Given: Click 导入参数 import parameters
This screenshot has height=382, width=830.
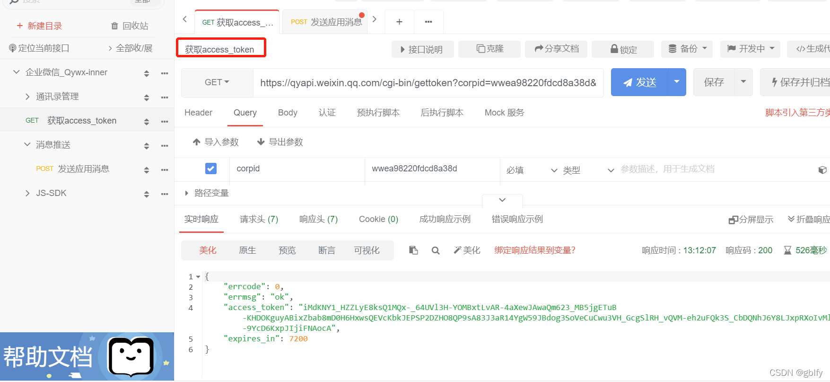Looking at the screenshot, I should 216,142.
